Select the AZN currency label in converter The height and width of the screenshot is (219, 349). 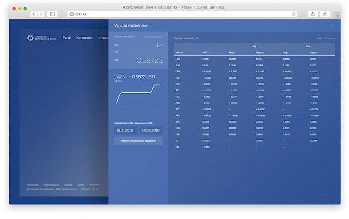click(116, 45)
